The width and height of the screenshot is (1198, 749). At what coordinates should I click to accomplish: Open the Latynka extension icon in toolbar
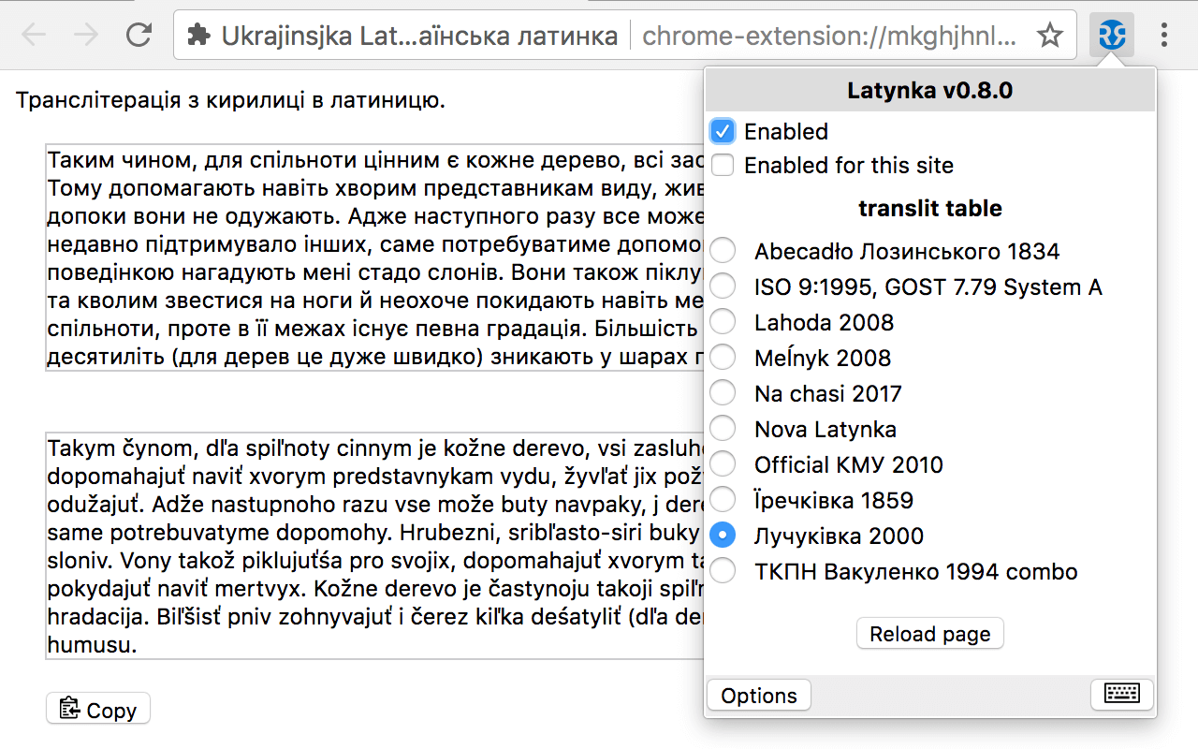(1111, 36)
